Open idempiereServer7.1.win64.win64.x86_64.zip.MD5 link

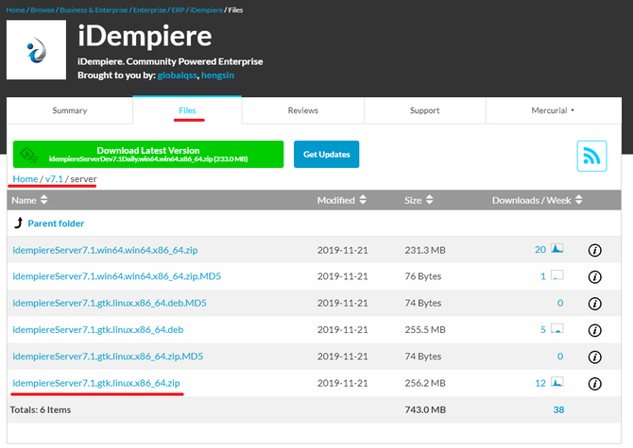coord(116,276)
